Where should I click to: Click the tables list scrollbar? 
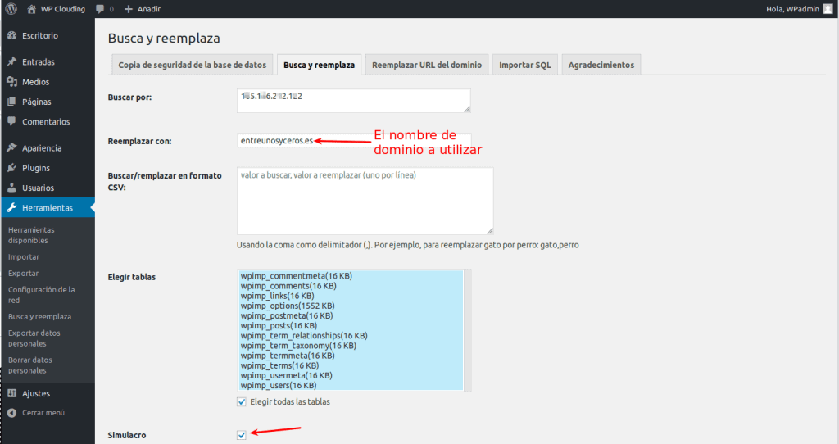(468, 330)
